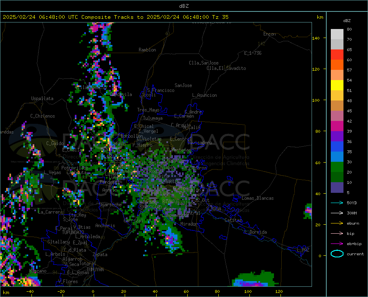Select the bright green swatch below 30 dBZ
This screenshot has height=297, width=368.
(x=337, y=167)
